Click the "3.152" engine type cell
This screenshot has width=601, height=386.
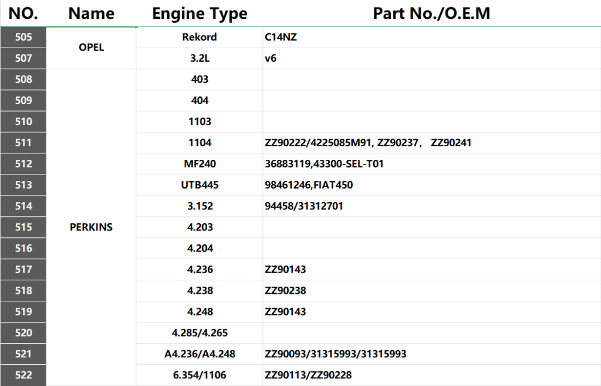pos(200,206)
